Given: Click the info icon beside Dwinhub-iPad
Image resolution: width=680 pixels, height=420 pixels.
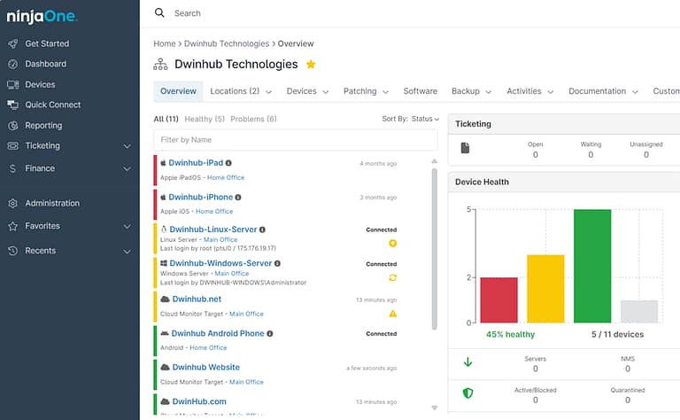Looking at the screenshot, I should click(228, 163).
